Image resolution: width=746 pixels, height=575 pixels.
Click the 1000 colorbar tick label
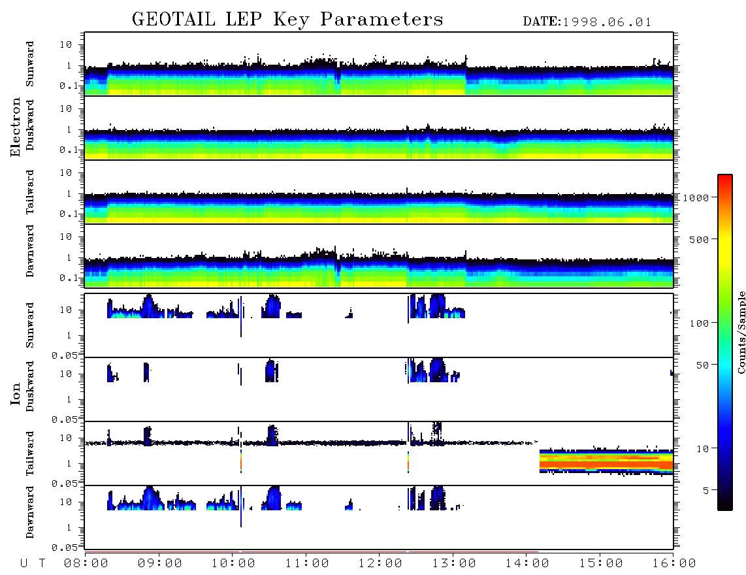tap(696, 198)
